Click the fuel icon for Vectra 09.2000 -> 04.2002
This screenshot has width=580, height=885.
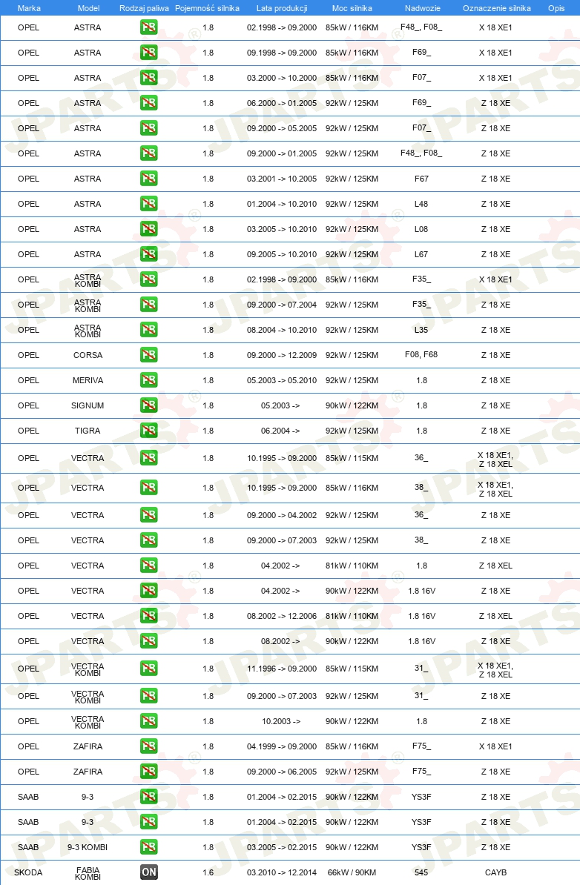click(x=149, y=514)
